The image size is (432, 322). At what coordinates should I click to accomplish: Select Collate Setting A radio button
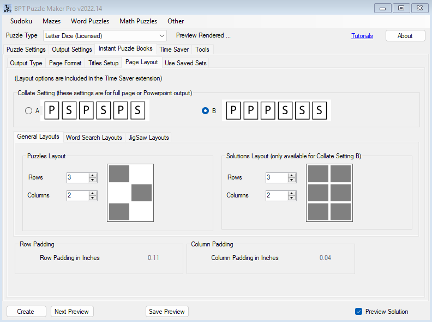pos(29,111)
